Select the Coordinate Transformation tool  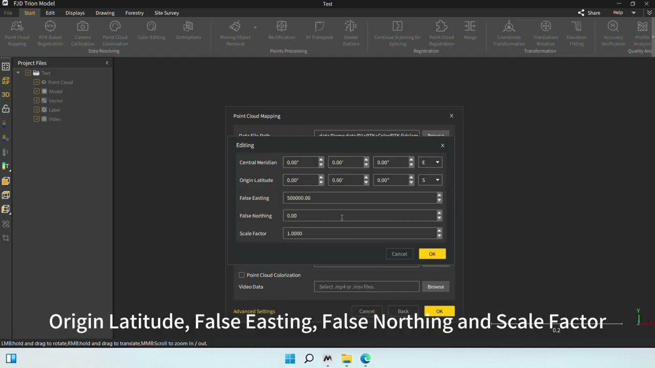509,27
